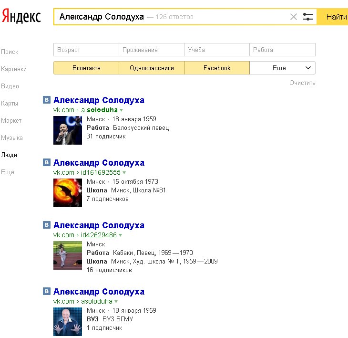Open the fiery dragon profile thumbnail
Image resolution: width=348 pixels, height=338 pixels.
pos(68,193)
